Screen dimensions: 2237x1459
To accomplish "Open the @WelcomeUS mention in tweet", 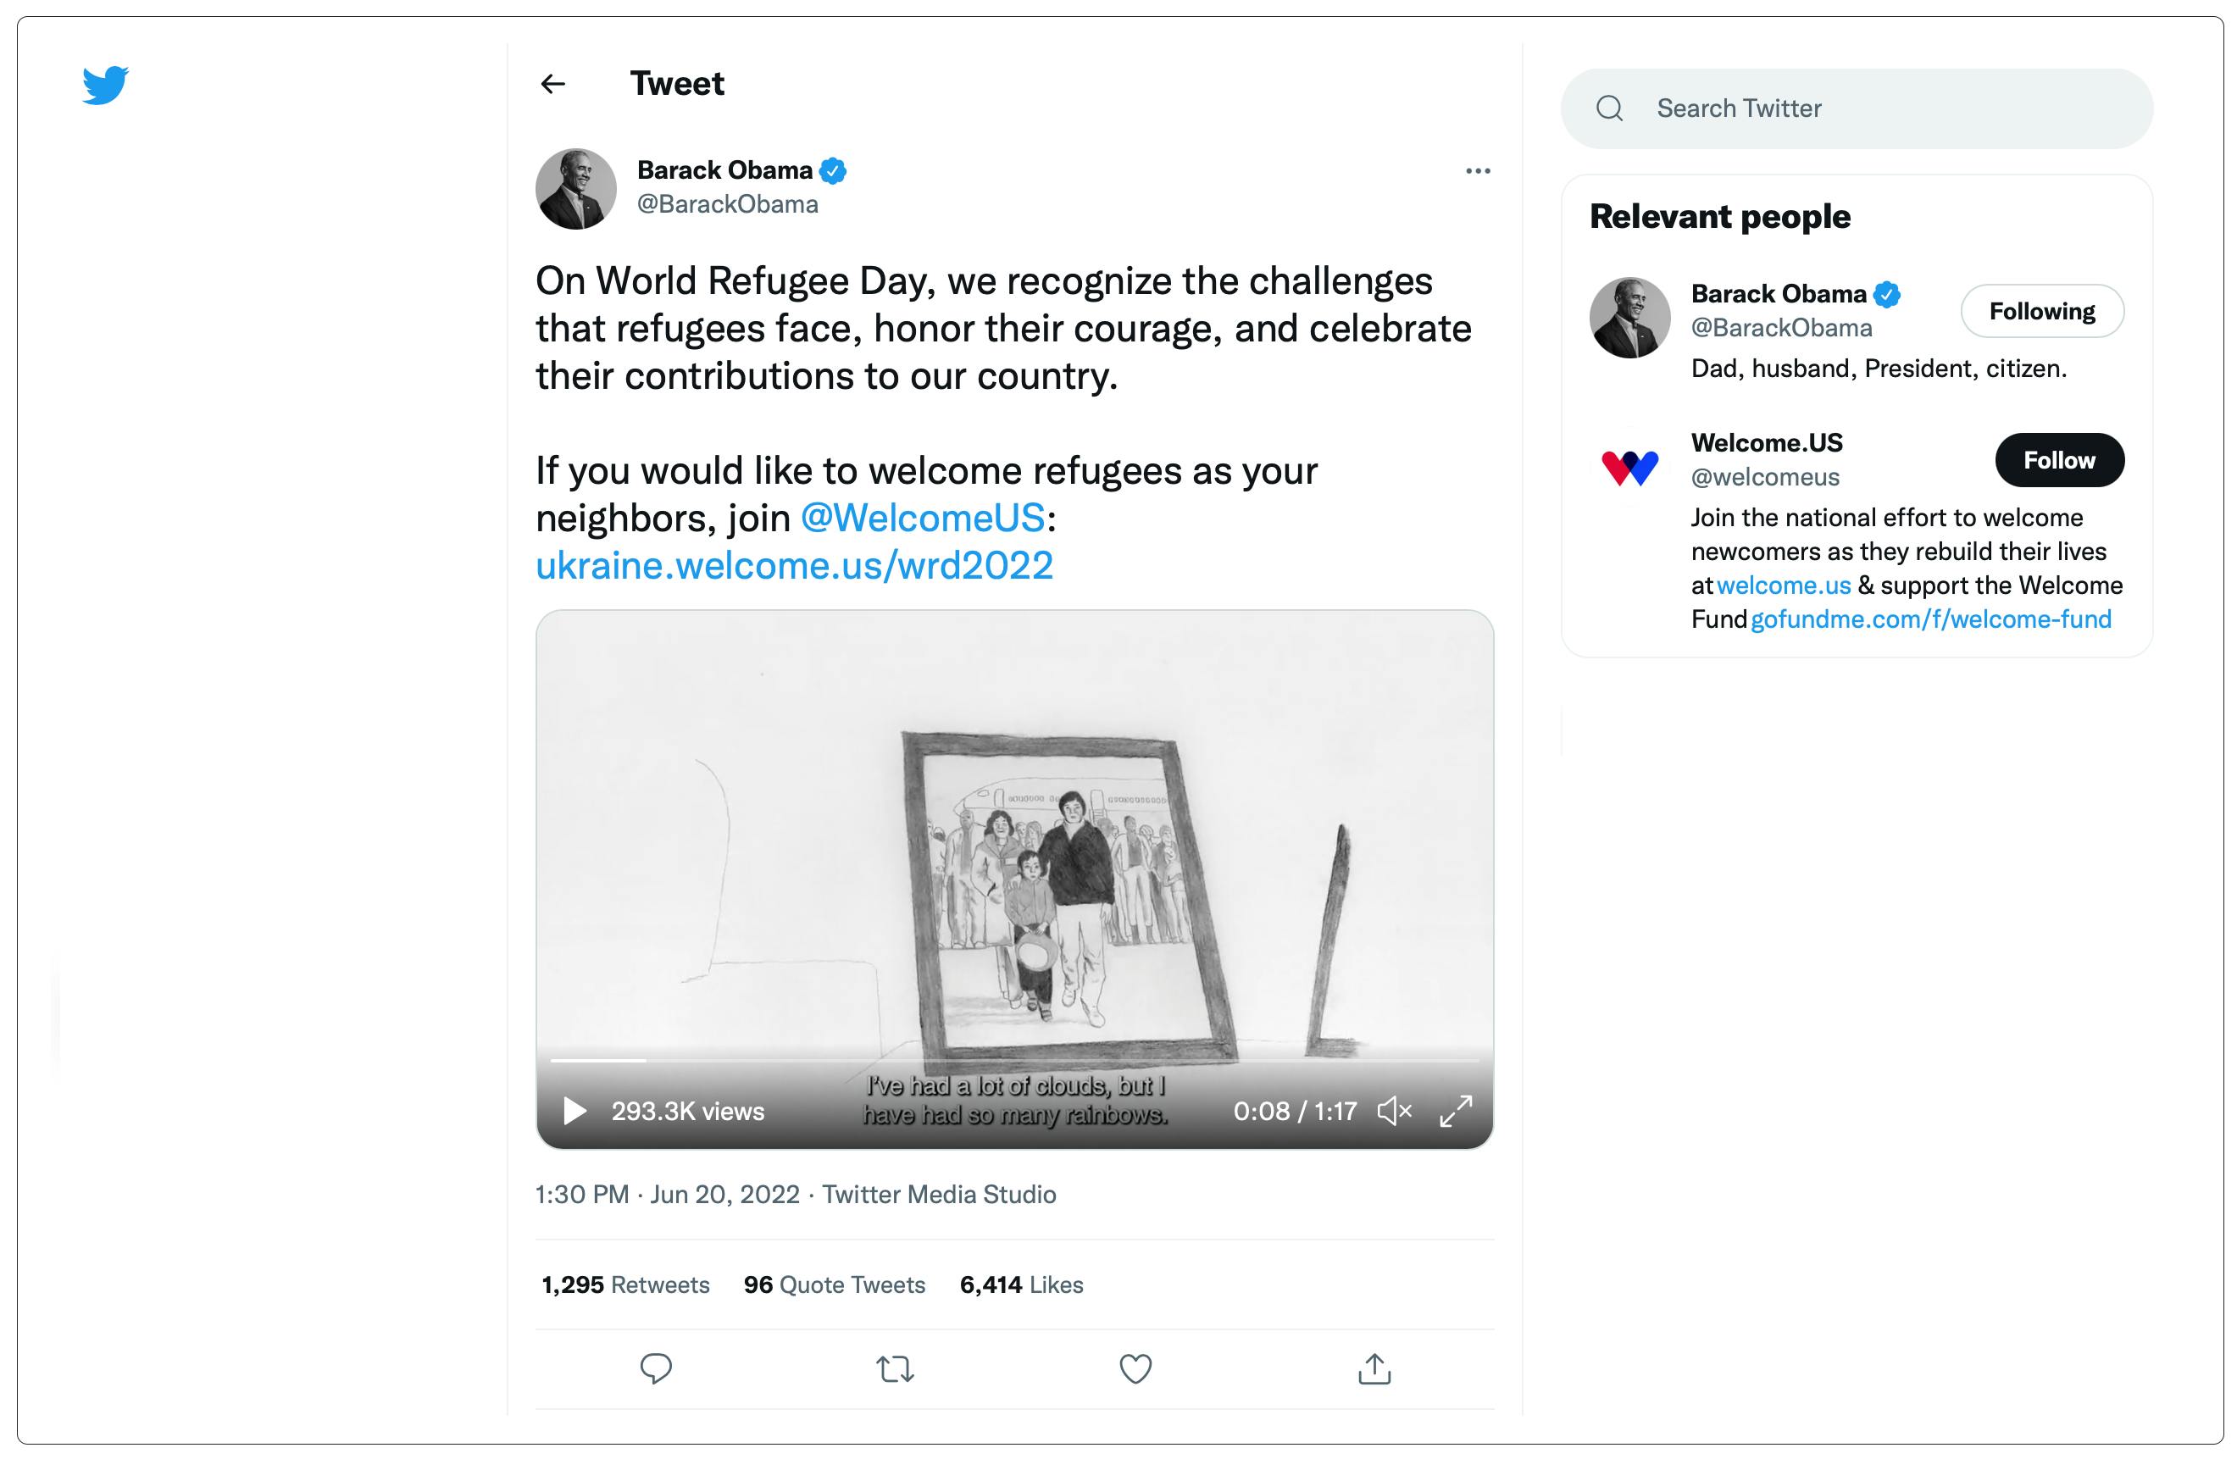I will [x=922, y=518].
